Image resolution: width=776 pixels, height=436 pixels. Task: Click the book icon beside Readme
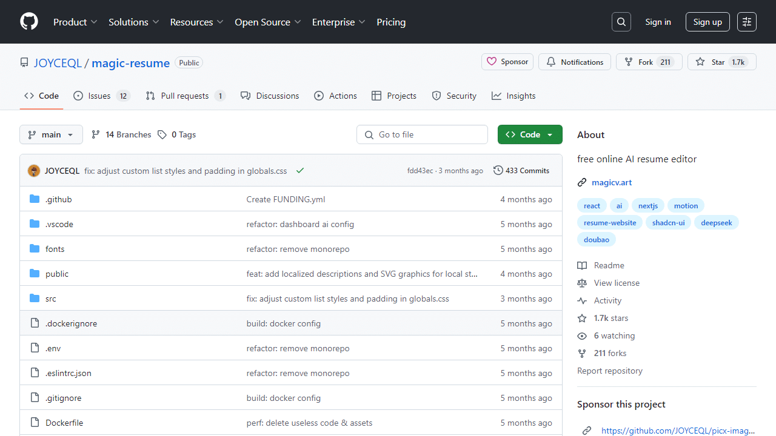(582, 265)
